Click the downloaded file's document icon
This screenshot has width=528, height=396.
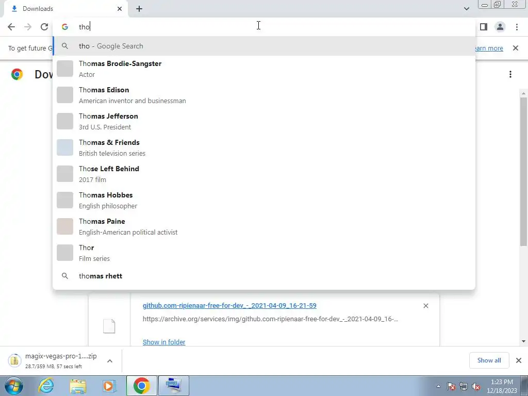[109, 326]
